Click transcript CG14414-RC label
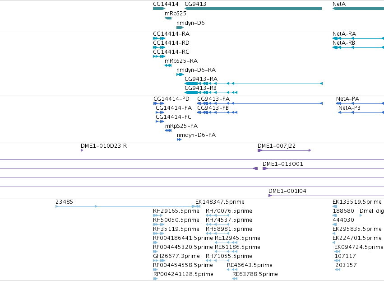This screenshot has width=384, height=281. pos(171,52)
